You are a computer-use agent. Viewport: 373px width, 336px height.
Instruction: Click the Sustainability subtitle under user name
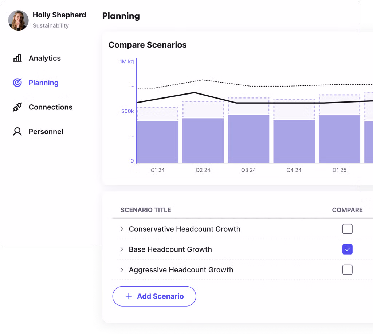click(x=51, y=25)
